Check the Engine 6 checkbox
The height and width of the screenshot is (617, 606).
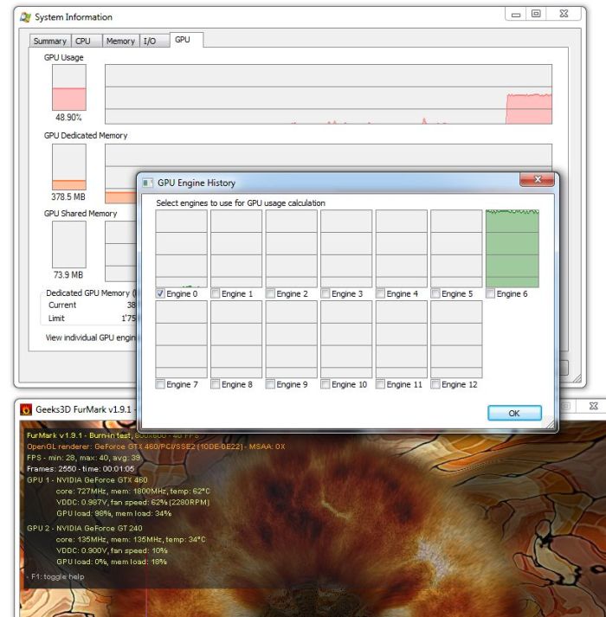click(491, 293)
